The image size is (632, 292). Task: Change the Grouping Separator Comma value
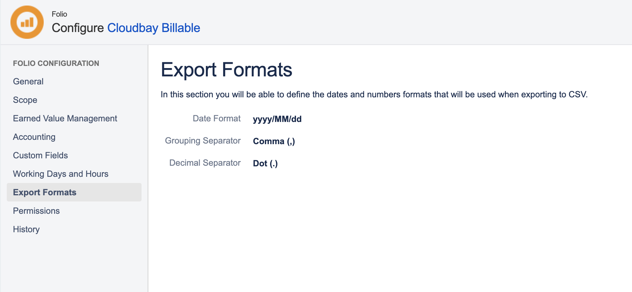274,141
